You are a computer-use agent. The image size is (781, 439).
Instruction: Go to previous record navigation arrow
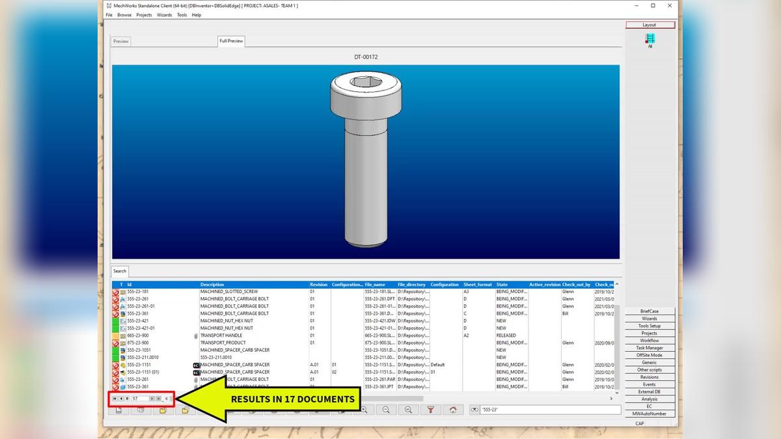[120, 398]
